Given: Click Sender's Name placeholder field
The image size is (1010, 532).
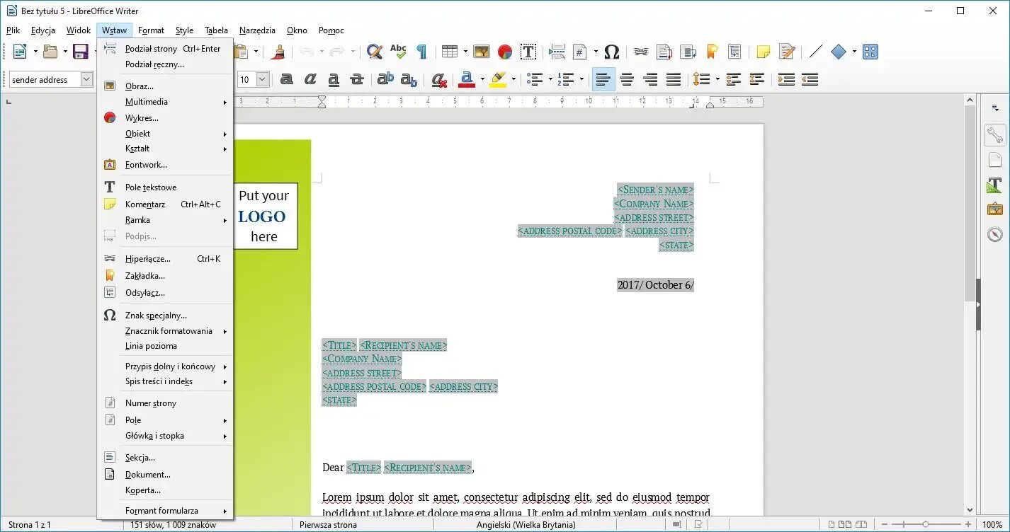Looking at the screenshot, I should (655, 190).
